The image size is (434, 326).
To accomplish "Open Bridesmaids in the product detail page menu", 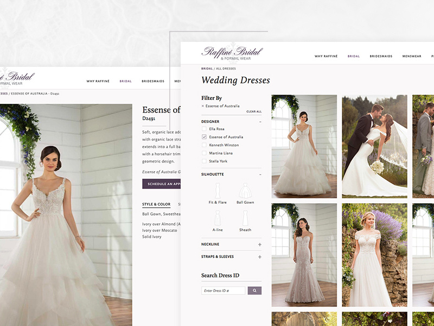I will [153, 81].
